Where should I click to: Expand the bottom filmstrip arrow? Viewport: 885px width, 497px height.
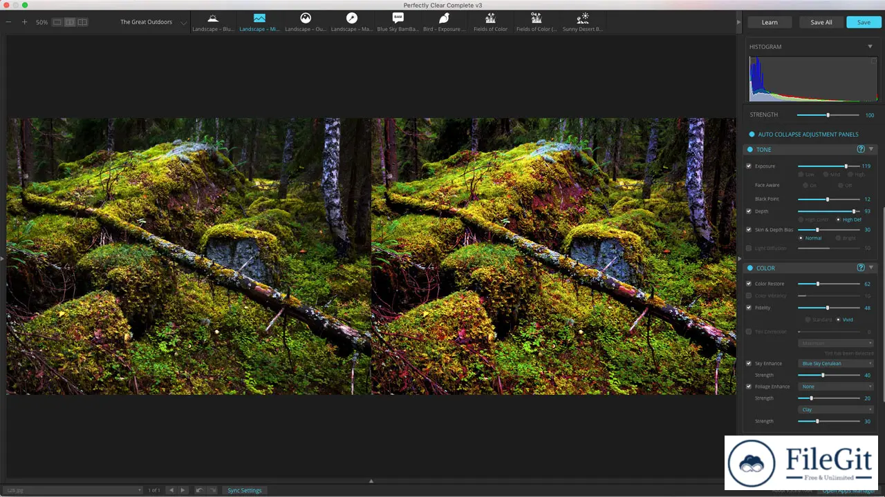(x=371, y=481)
